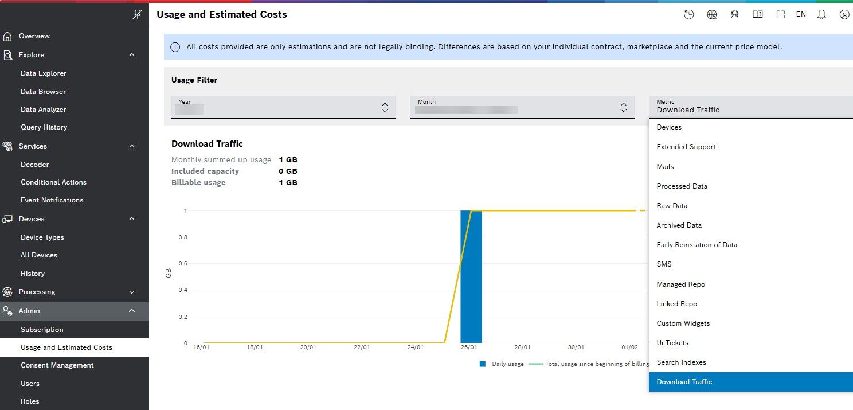853x410 pixels.
Task: Enter fullscreen mode via header icon
Action: (x=780, y=15)
